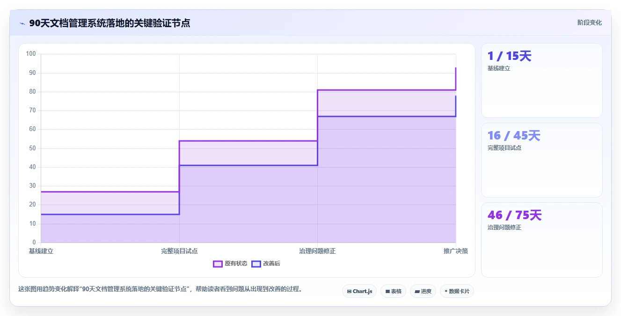Click the Chart.js tag icon
The image size is (621, 316).
(349, 291)
